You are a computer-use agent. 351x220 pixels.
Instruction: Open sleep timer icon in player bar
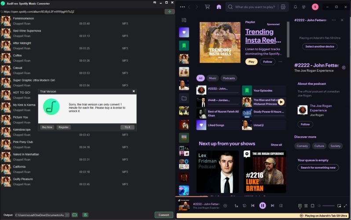(225, 205)
